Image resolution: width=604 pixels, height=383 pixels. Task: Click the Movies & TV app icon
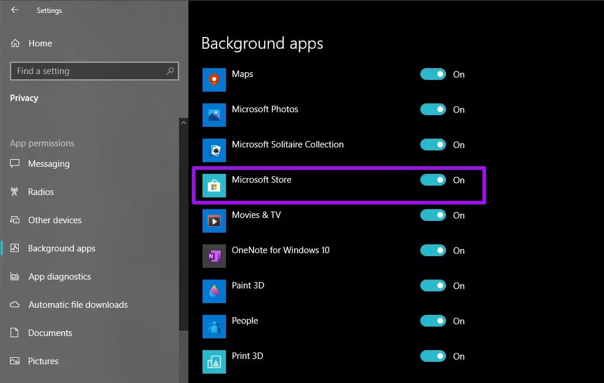pos(214,221)
